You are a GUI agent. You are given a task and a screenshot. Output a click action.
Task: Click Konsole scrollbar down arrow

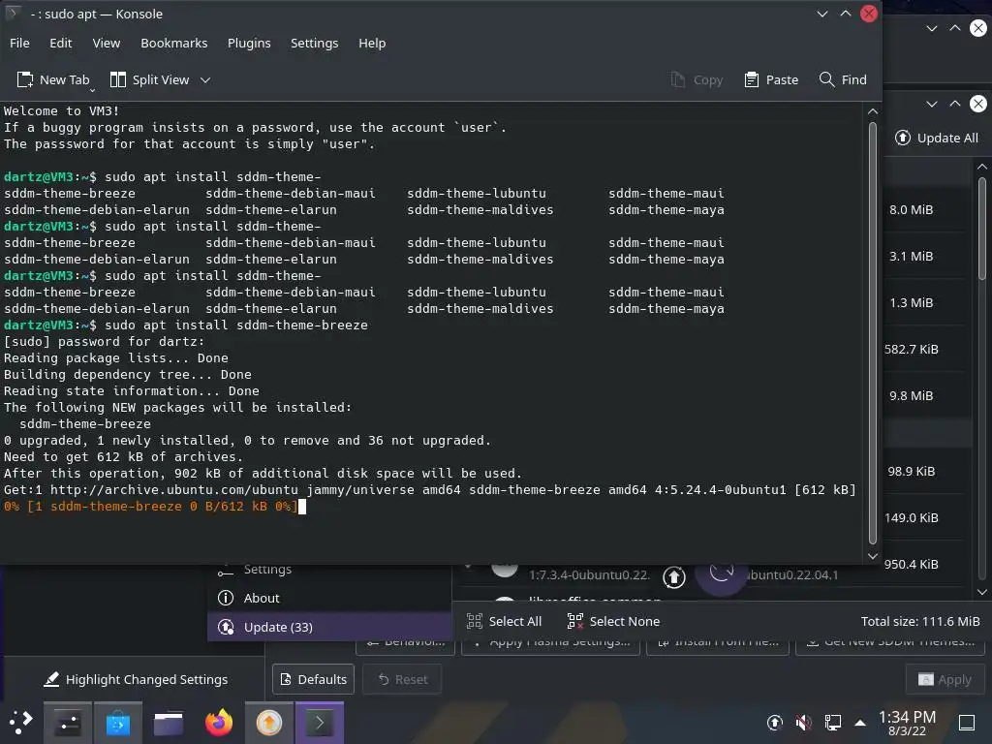click(873, 556)
